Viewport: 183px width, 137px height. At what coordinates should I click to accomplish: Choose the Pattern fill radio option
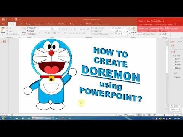pyautogui.click(x=174, y=65)
